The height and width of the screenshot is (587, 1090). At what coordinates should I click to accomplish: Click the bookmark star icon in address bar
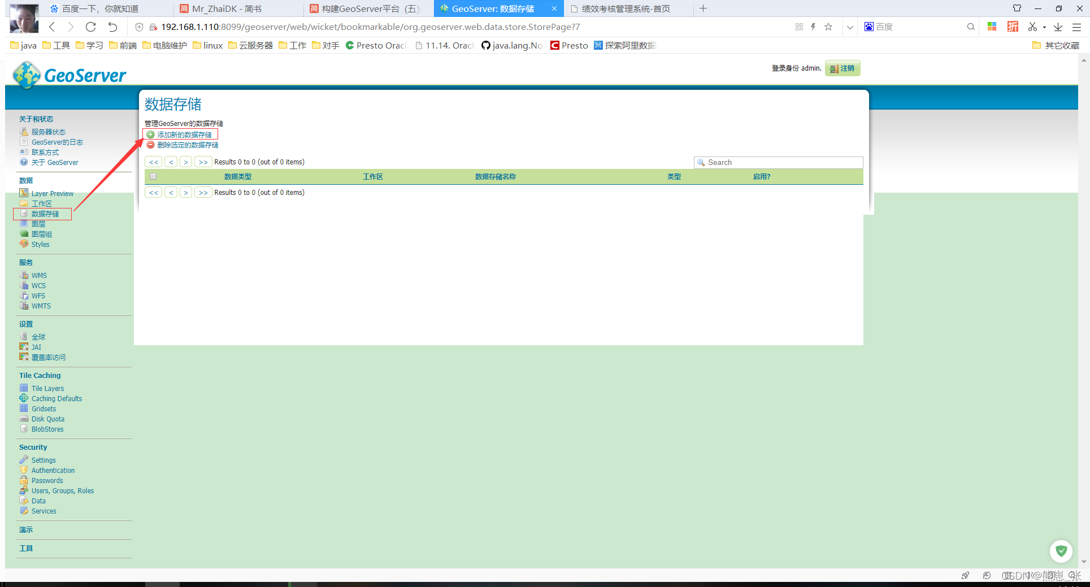(x=828, y=27)
